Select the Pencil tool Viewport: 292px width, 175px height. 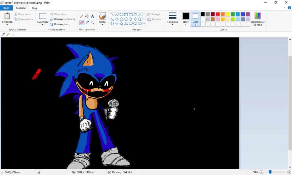pos(81,16)
